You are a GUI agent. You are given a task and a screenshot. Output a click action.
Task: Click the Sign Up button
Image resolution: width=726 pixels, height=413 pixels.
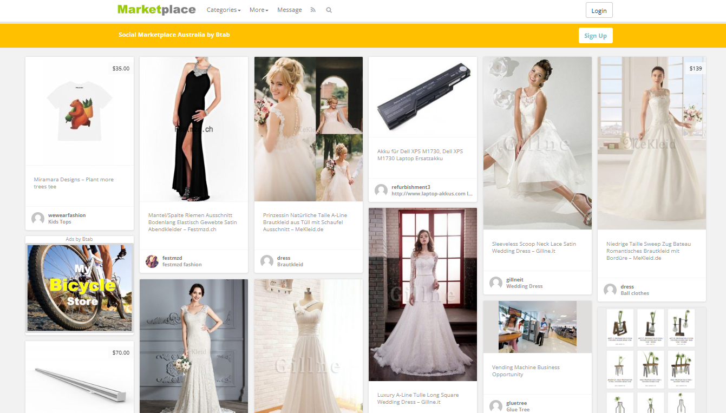pos(596,36)
